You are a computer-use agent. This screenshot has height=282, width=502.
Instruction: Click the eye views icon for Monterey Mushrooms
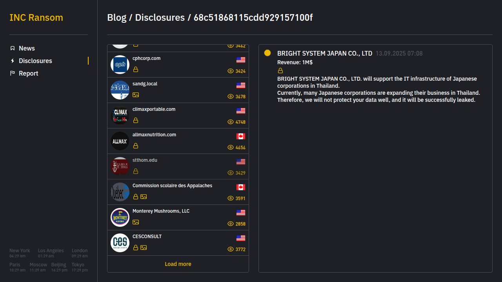point(231,224)
